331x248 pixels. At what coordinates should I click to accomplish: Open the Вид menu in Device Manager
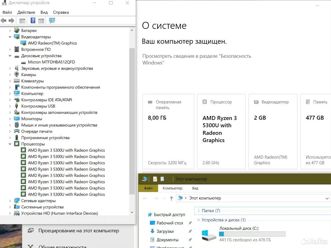click(44, 12)
